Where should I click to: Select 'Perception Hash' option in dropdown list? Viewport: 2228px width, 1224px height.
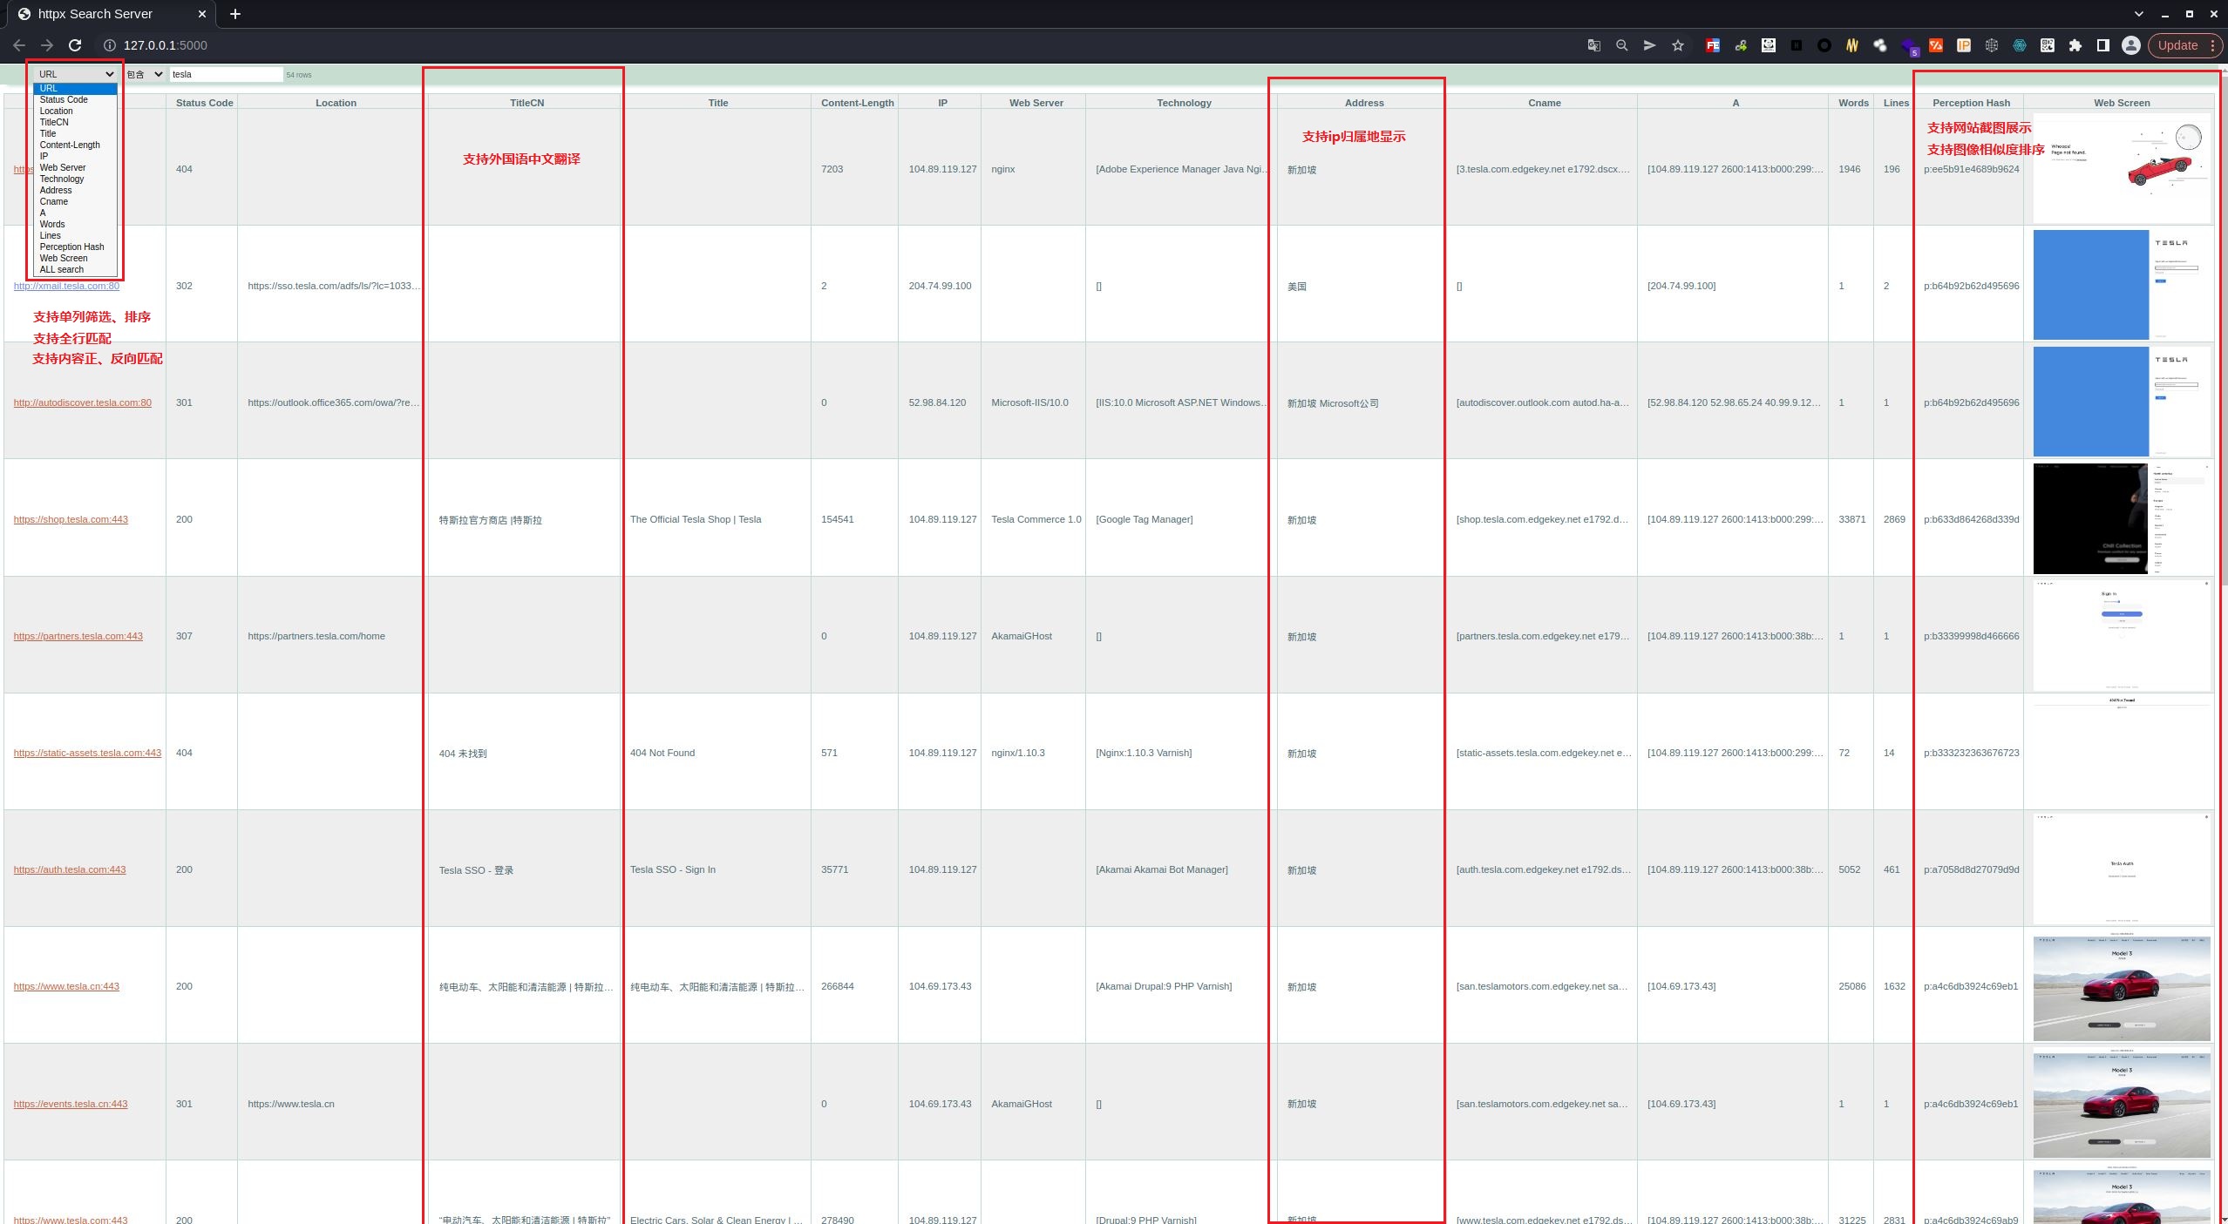click(x=71, y=247)
